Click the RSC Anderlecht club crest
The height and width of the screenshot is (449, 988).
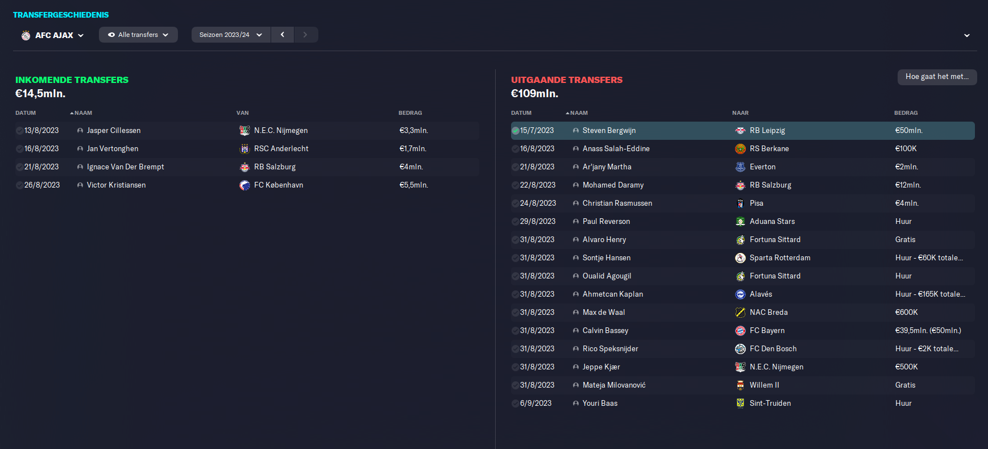pos(244,149)
